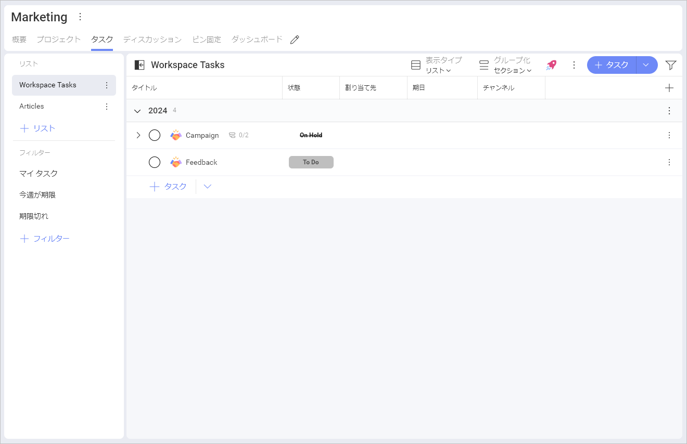Add a new filter with + フィルター
This screenshot has height=444, width=687.
pos(45,239)
